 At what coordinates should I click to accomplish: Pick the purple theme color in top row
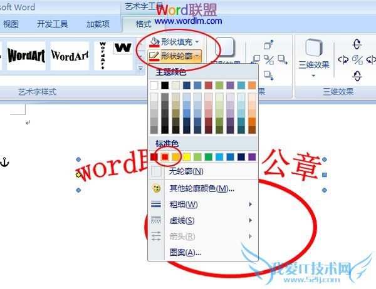coord(230,85)
